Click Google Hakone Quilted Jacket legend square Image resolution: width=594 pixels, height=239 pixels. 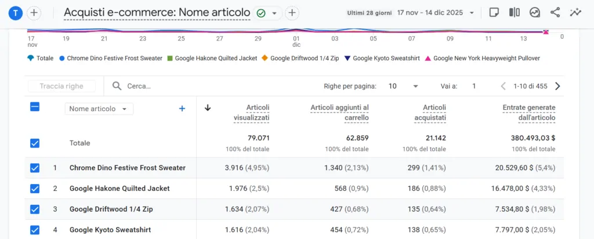coord(170,58)
